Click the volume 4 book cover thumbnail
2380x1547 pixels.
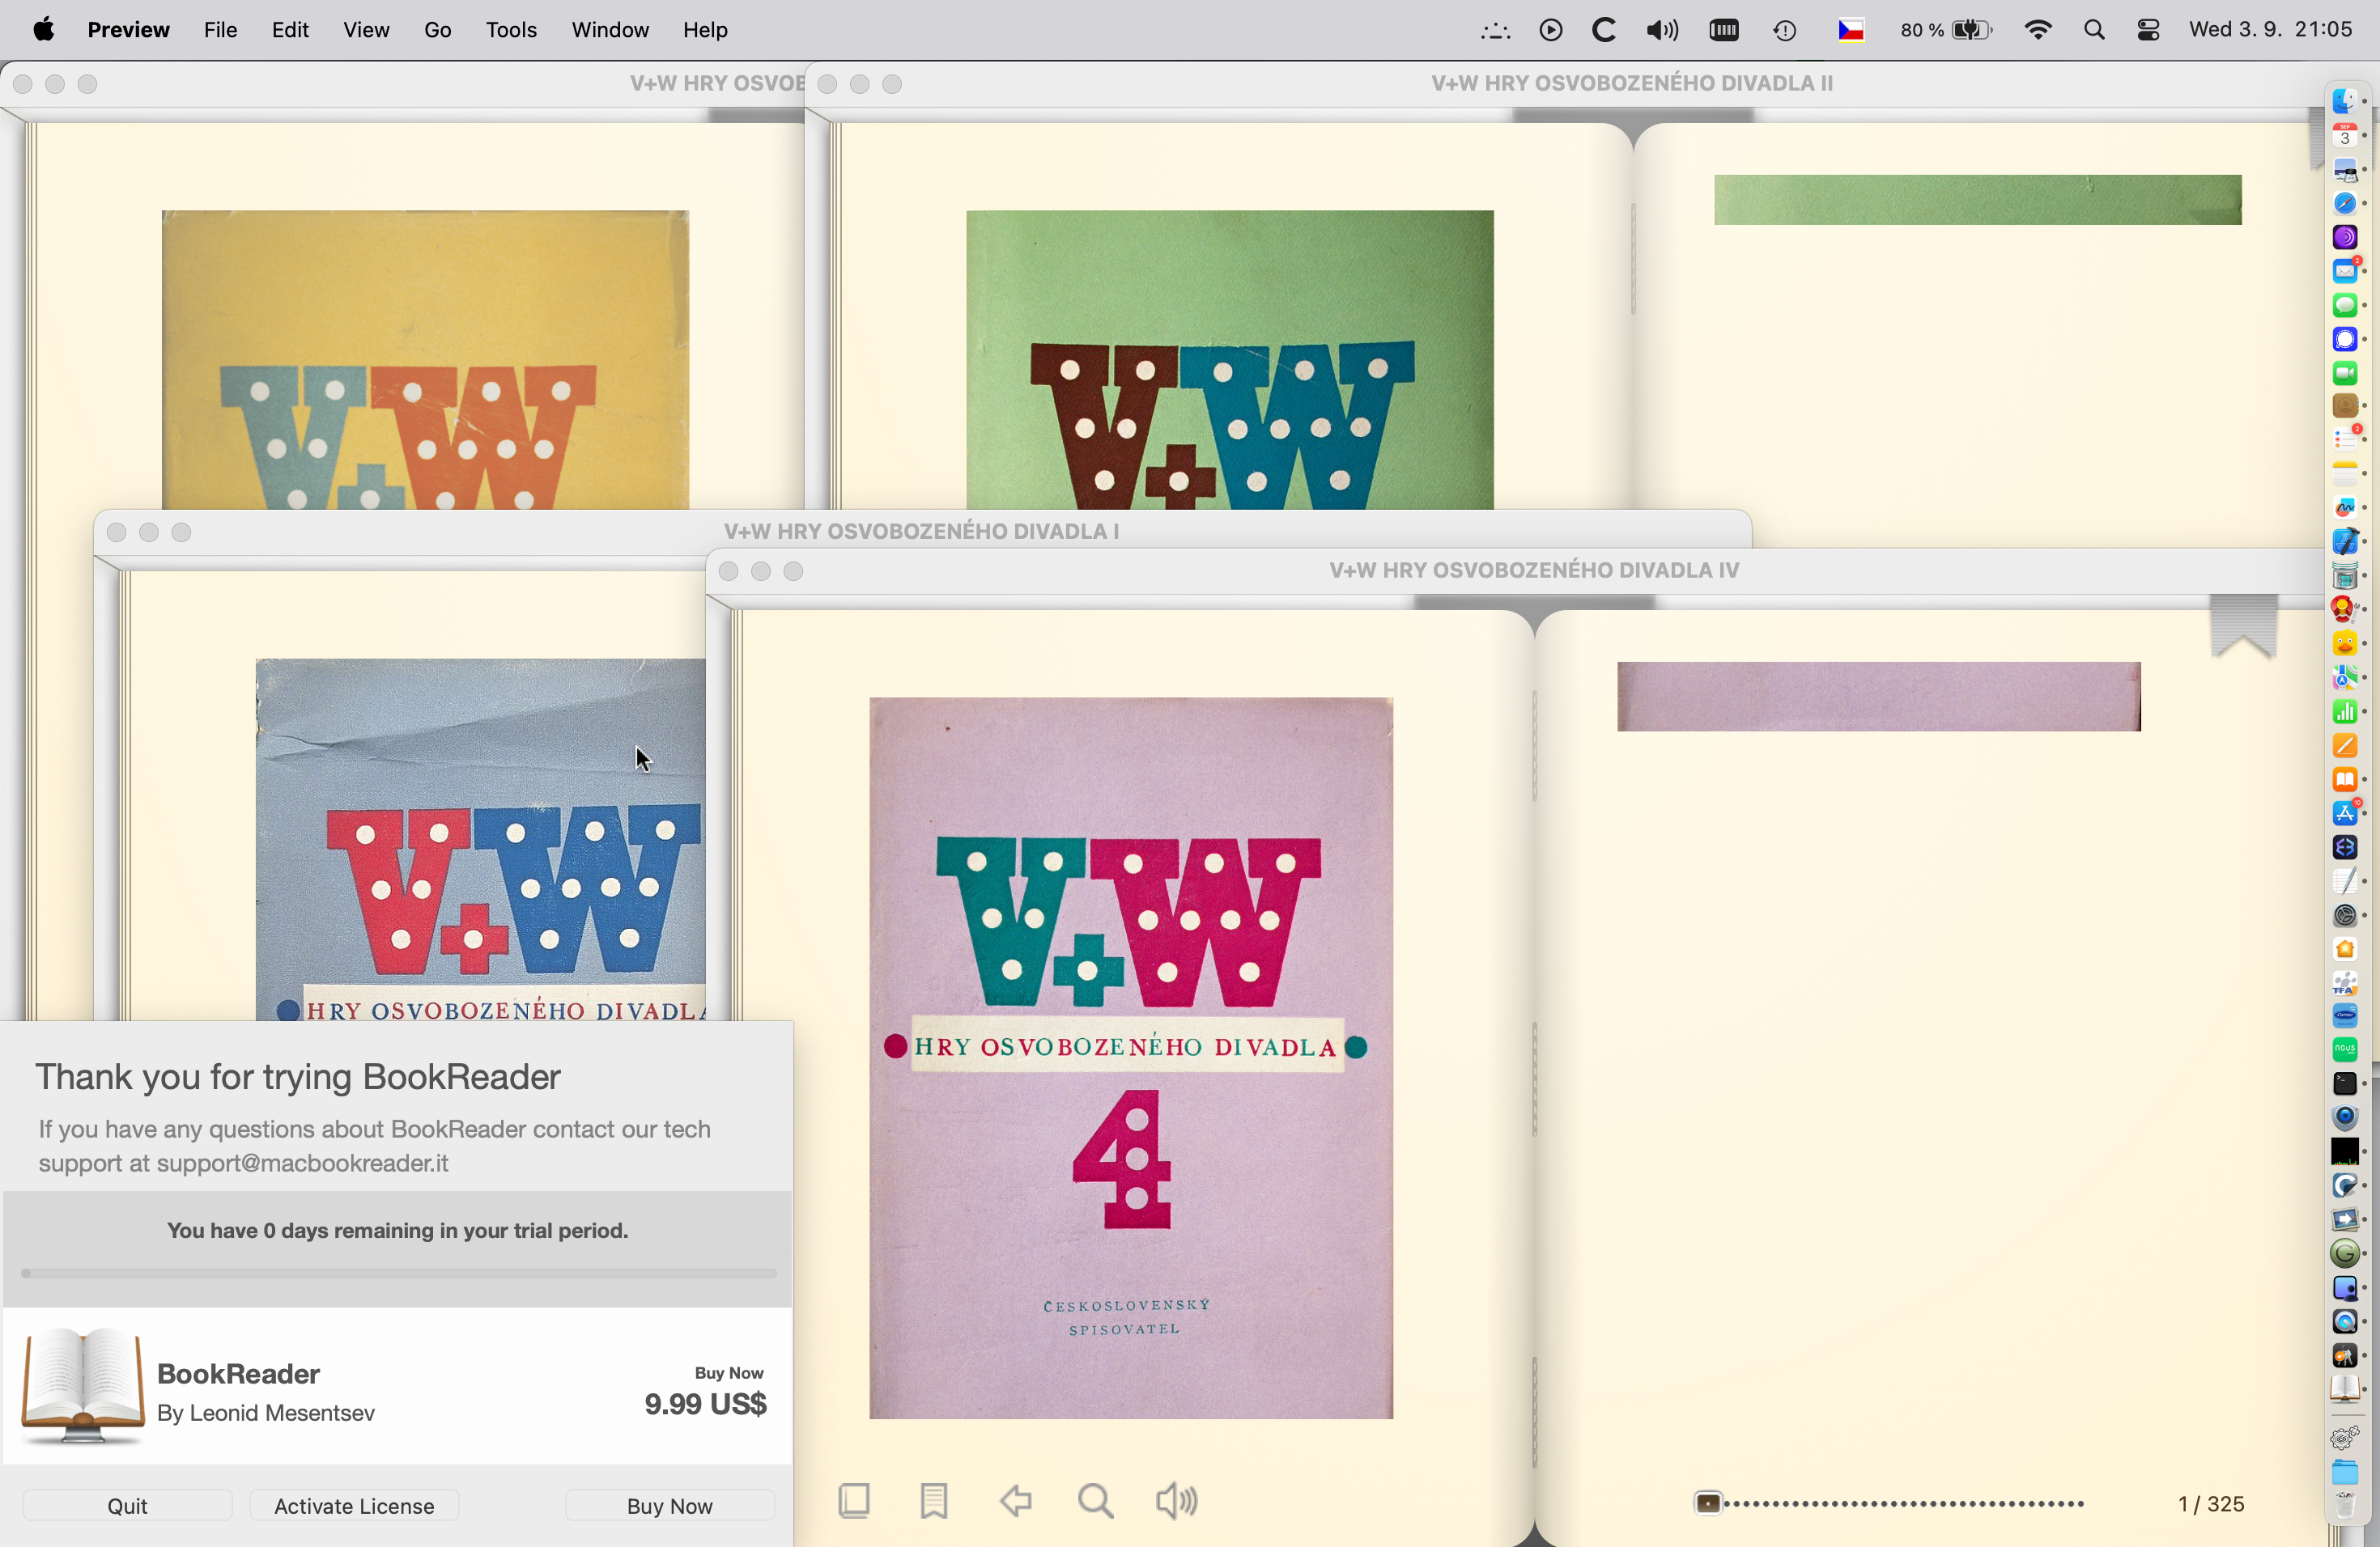(x=1131, y=1058)
